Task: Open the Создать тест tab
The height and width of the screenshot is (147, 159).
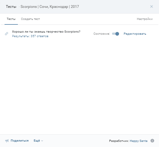Action: pyautogui.click(x=30, y=19)
